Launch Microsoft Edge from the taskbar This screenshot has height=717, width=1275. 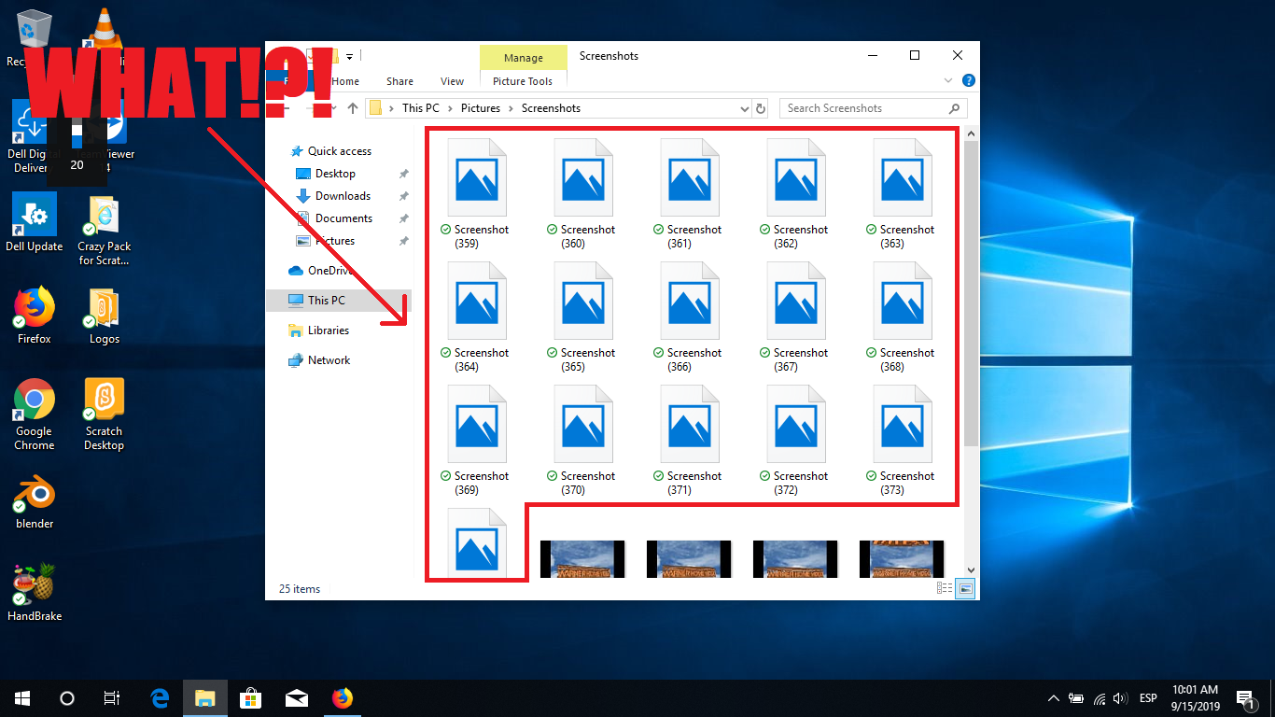[x=160, y=697]
